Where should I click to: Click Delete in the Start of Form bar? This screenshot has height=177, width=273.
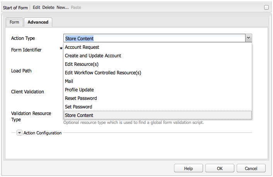[48, 7]
